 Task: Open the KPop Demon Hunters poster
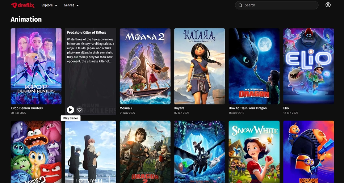(x=36, y=66)
